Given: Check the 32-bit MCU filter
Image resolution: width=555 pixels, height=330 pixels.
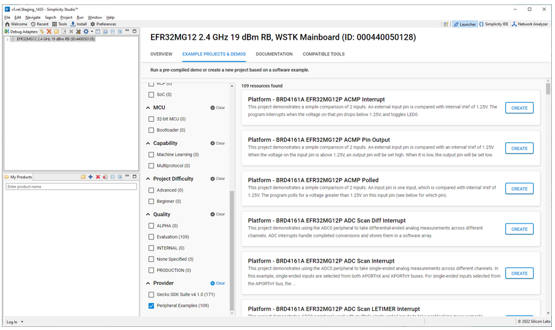Looking at the screenshot, I should pyautogui.click(x=151, y=119).
